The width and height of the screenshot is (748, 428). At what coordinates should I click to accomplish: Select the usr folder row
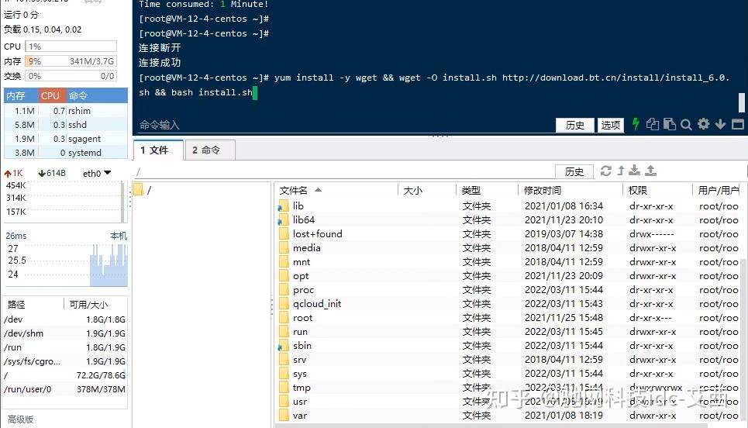click(x=508, y=402)
